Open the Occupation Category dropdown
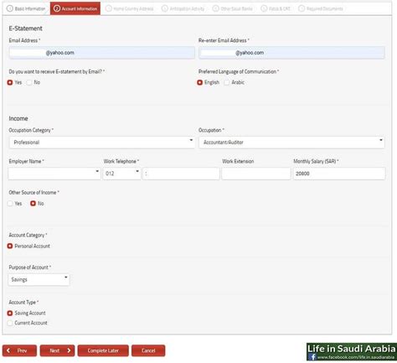 click(101, 143)
